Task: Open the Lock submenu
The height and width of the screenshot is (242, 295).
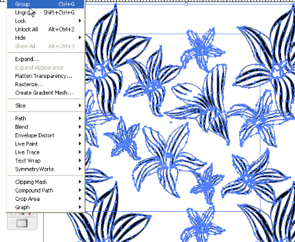Action: pyautogui.click(x=45, y=21)
